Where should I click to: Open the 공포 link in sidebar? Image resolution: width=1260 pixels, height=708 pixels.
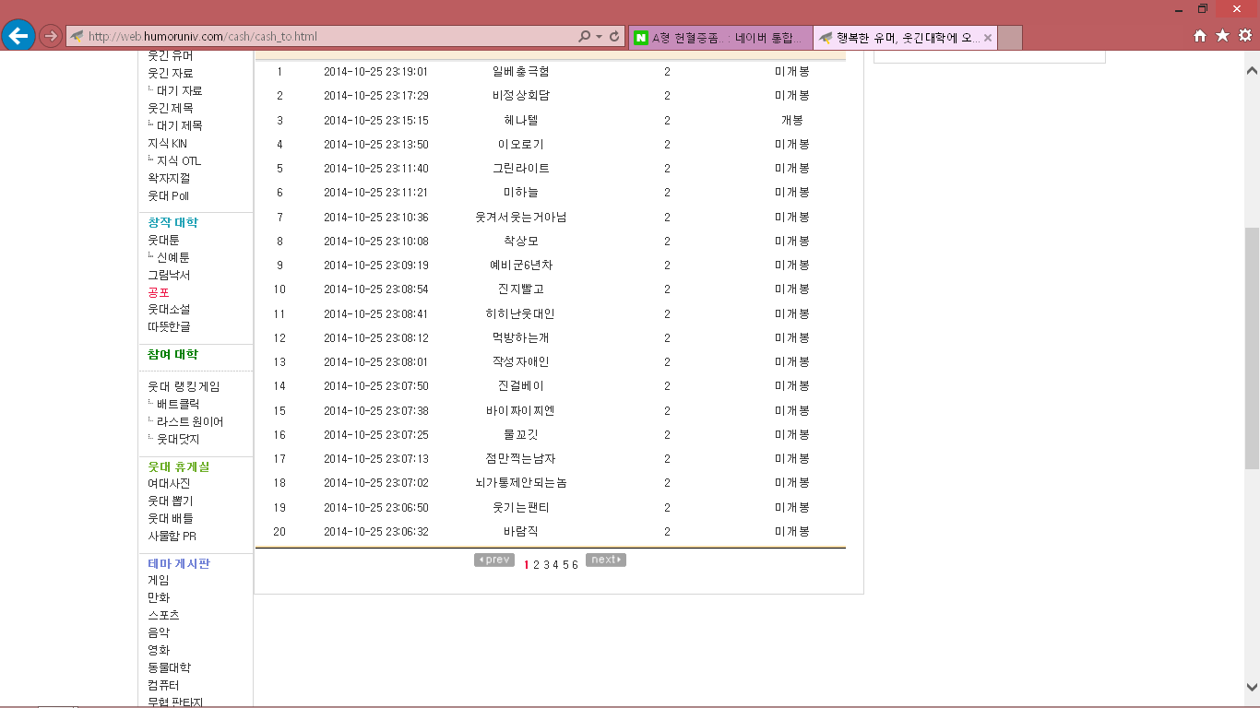(159, 292)
